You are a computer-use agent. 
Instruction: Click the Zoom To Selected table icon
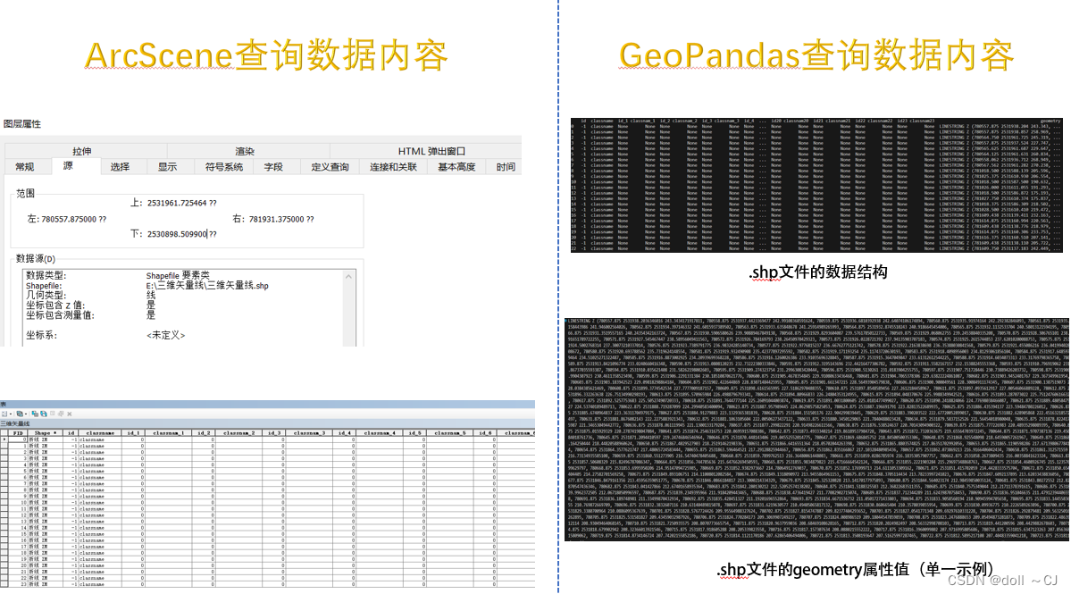[61, 414]
